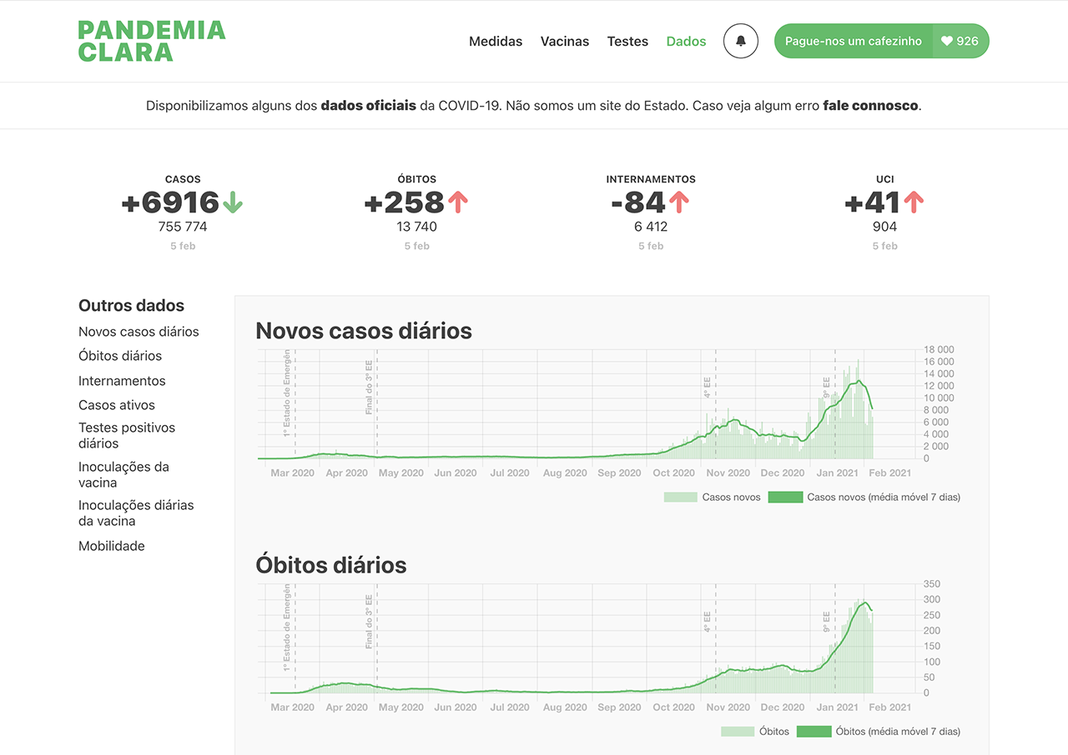Click the red arrow beside Internamentos
The width and height of the screenshot is (1068, 755).
pyautogui.click(x=678, y=202)
